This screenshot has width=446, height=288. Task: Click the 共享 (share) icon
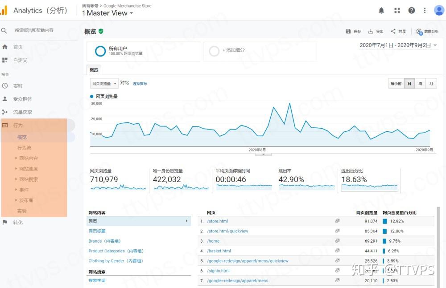click(x=396, y=32)
